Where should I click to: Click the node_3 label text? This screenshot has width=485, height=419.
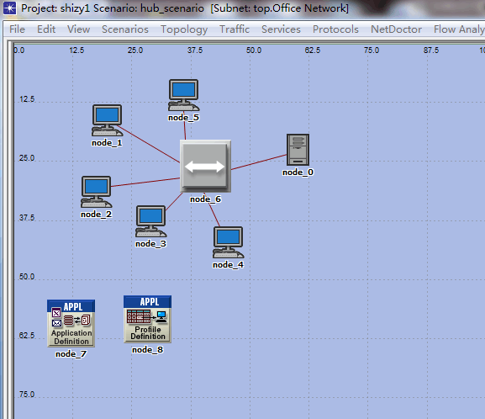151,244
